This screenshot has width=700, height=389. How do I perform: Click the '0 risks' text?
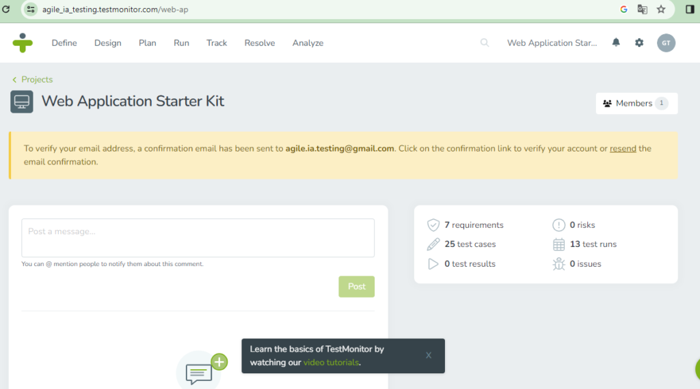point(582,225)
